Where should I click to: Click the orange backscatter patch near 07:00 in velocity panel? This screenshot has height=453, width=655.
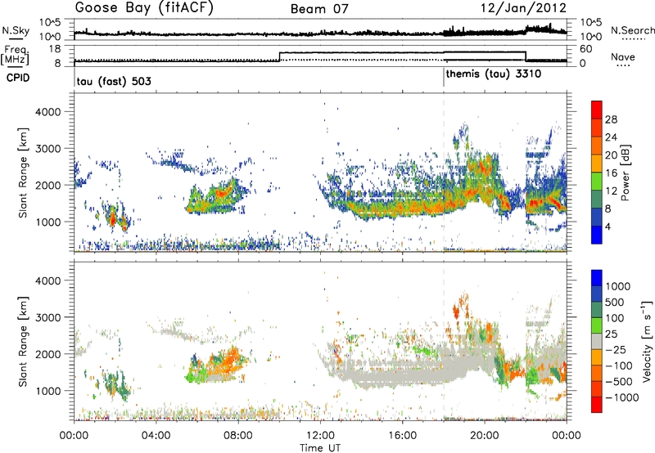click(x=227, y=360)
